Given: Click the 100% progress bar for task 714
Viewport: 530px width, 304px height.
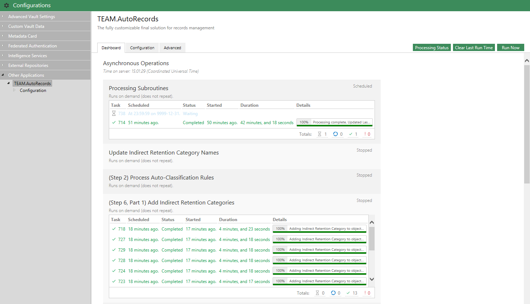Looking at the screenshot, I should pyautogui.click(x=334, y=123).
